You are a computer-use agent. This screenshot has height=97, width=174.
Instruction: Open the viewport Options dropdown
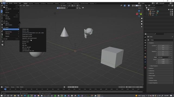coord(140,8)
